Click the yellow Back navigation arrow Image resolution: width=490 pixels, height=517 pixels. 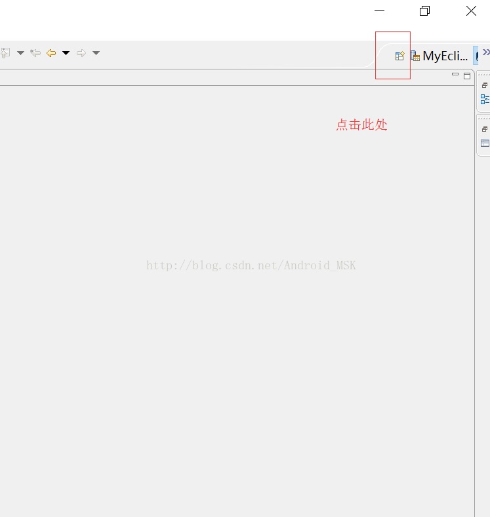tap(51, 53)
